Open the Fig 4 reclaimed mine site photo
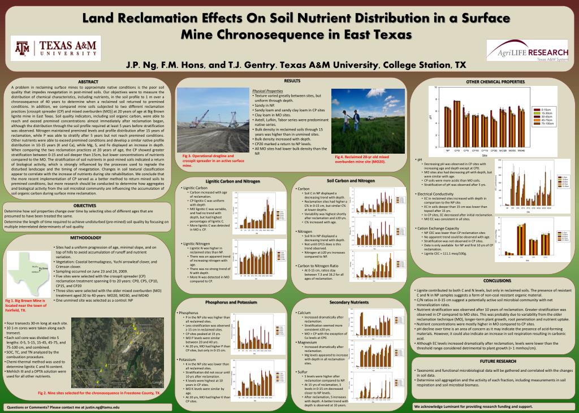 pos(368,121)
